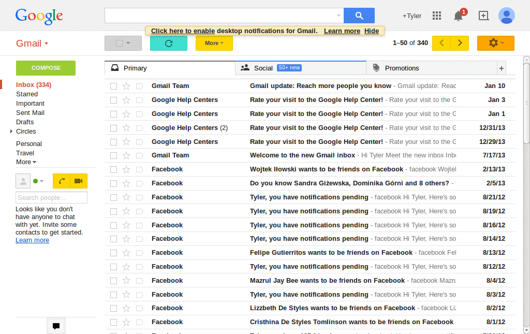Open Inbox (334) folder
The image size is (530, 334).
tap(34, 85)
